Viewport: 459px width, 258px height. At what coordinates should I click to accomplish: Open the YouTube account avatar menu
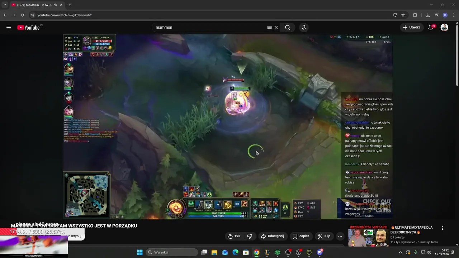coord(444,27)
